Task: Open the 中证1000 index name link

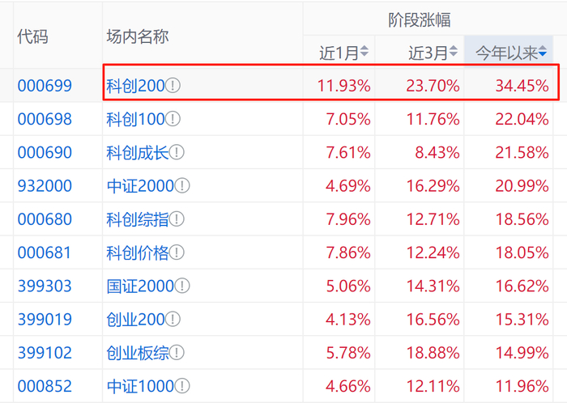Action: [x=140, y=386]
